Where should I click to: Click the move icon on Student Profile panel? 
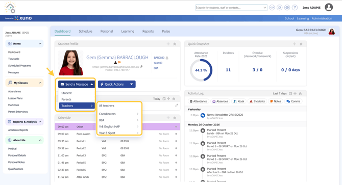(168, 44)
